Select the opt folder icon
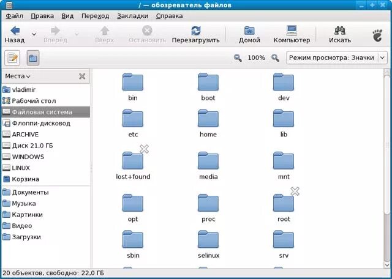 point(133,203)
